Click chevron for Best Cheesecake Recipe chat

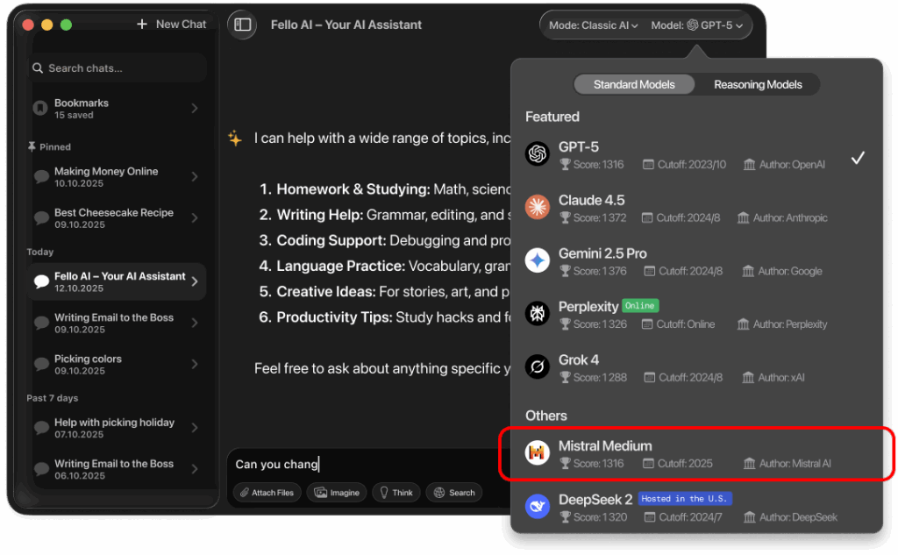195,217
